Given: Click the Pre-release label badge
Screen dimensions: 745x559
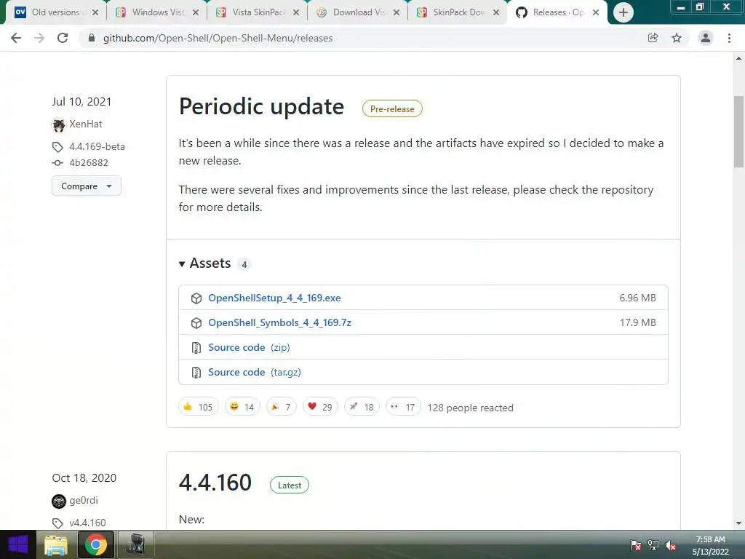Looking at the screenshot, I should pyautogui.click(x=392, y=109).
